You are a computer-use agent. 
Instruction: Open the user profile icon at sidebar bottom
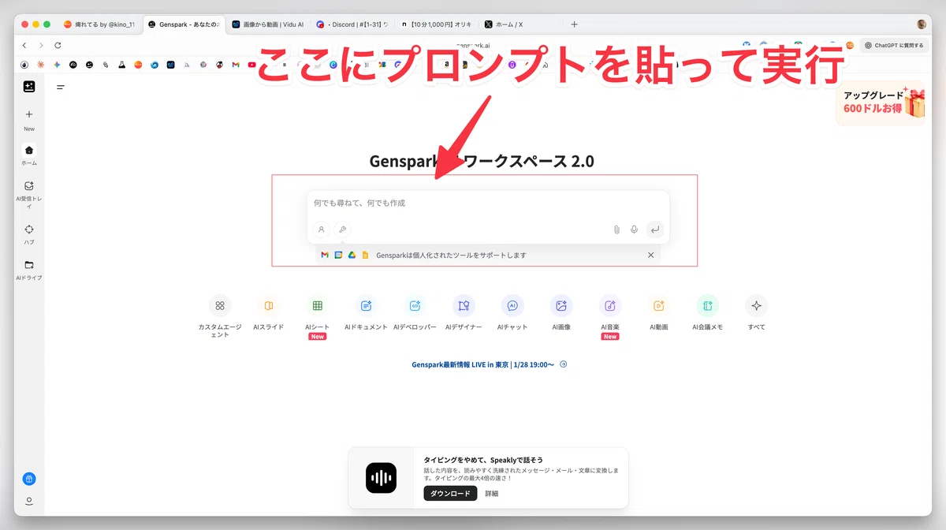pos(29,501)
